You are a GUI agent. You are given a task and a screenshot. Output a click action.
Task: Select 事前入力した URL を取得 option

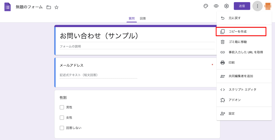[x=244, y=52]
